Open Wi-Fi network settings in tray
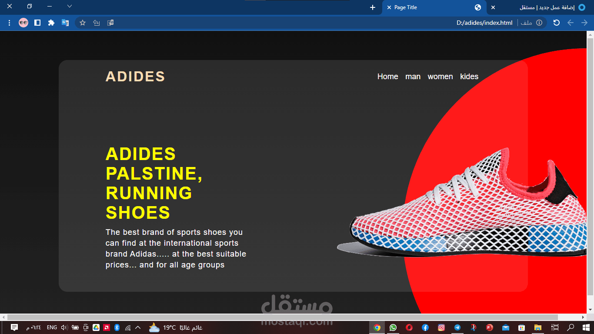The image size is (594, 334). pyautogui.click(x=128, y=327)
